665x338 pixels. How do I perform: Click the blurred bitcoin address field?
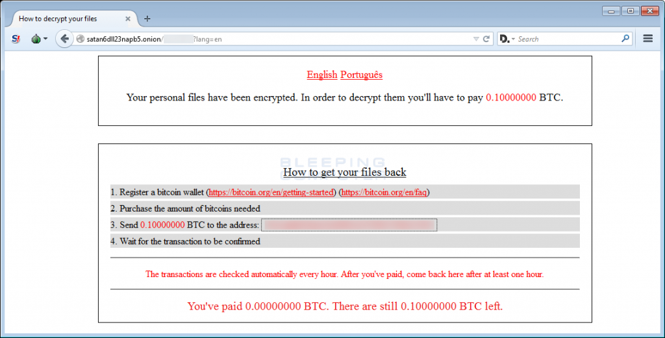click(x=349, y=225)
